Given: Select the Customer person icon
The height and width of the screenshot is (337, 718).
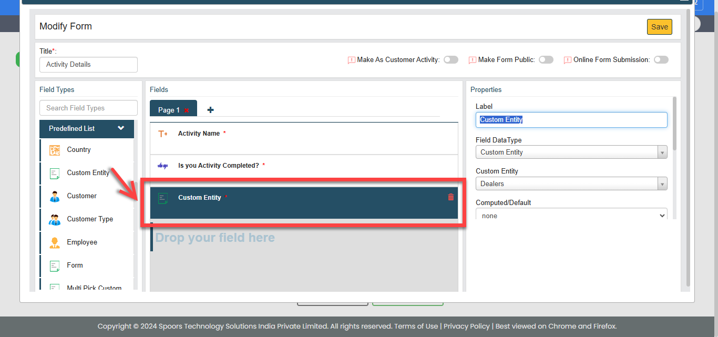Looking at the screenshot, I should tap(55, 196).
